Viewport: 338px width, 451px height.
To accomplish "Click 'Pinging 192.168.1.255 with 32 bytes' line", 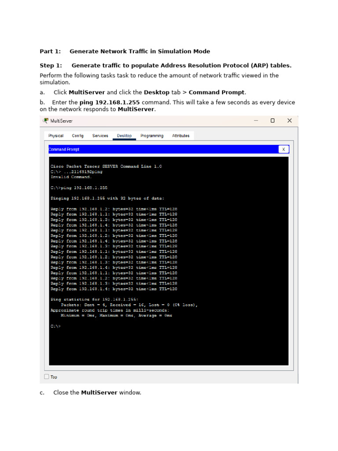I will coord(107,198).
